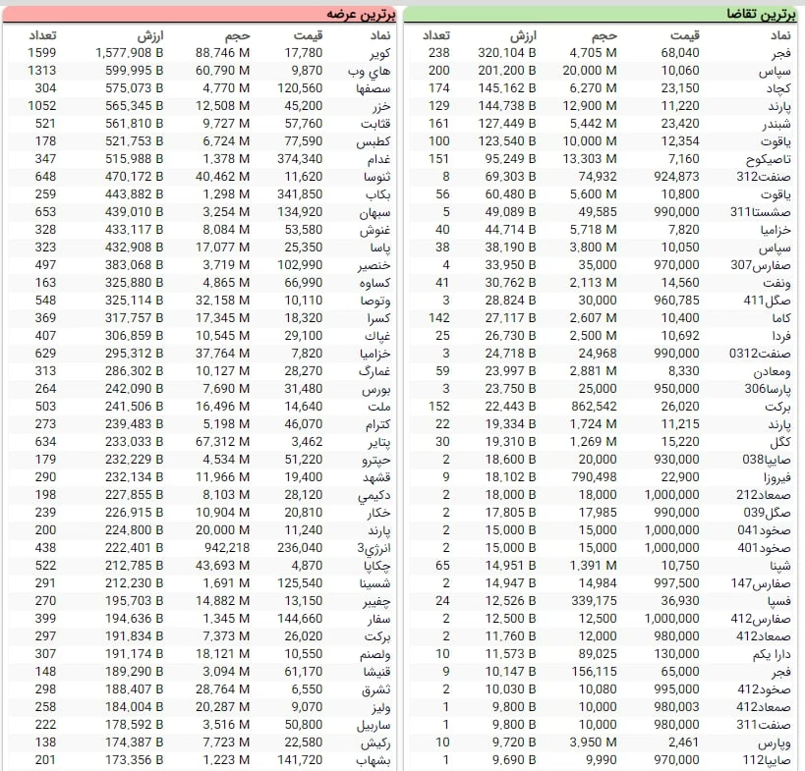Sort top supply table by ارزش column
Viewport: 805px width, 771px height.
pos(147,35)
